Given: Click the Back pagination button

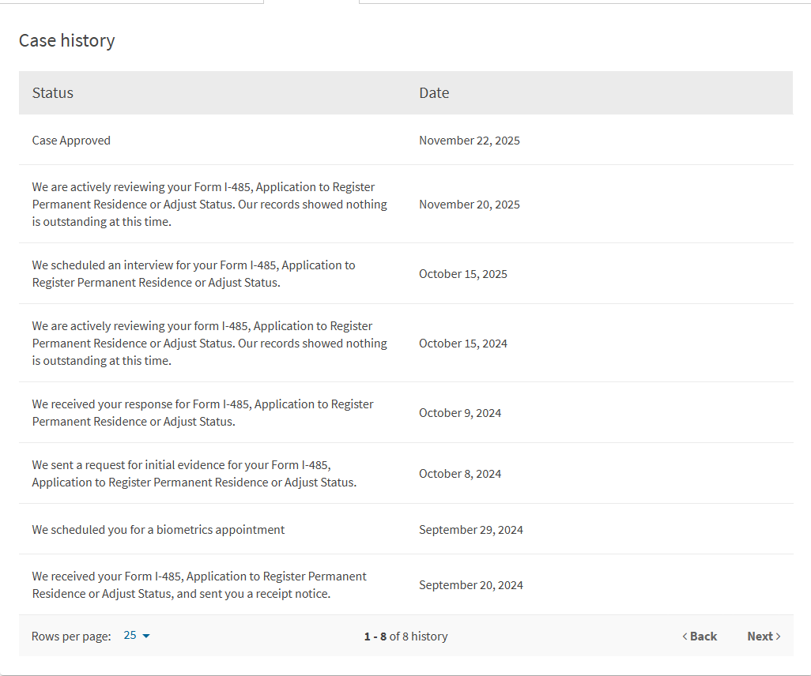Looking at the screenshot, I should (x=700, y=636).
